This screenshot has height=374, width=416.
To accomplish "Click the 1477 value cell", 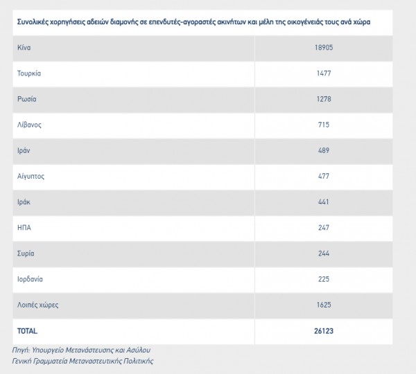I will click(x=323, y=73).
